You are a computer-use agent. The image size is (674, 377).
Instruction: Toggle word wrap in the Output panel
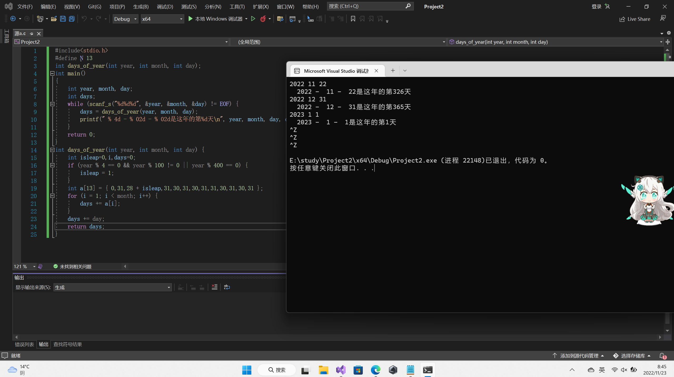point(227,287)
